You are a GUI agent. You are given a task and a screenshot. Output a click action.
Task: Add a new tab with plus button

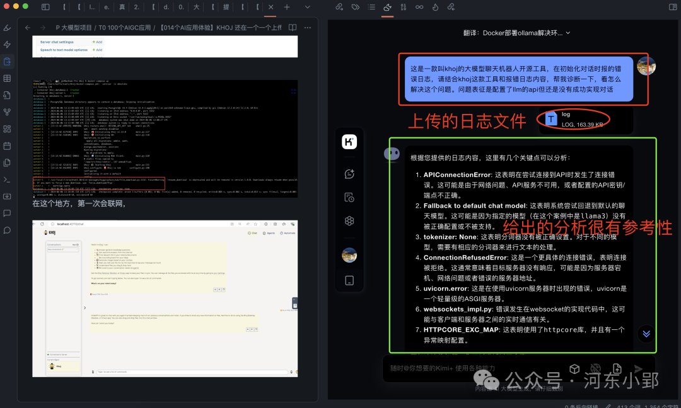pos(287,7)
